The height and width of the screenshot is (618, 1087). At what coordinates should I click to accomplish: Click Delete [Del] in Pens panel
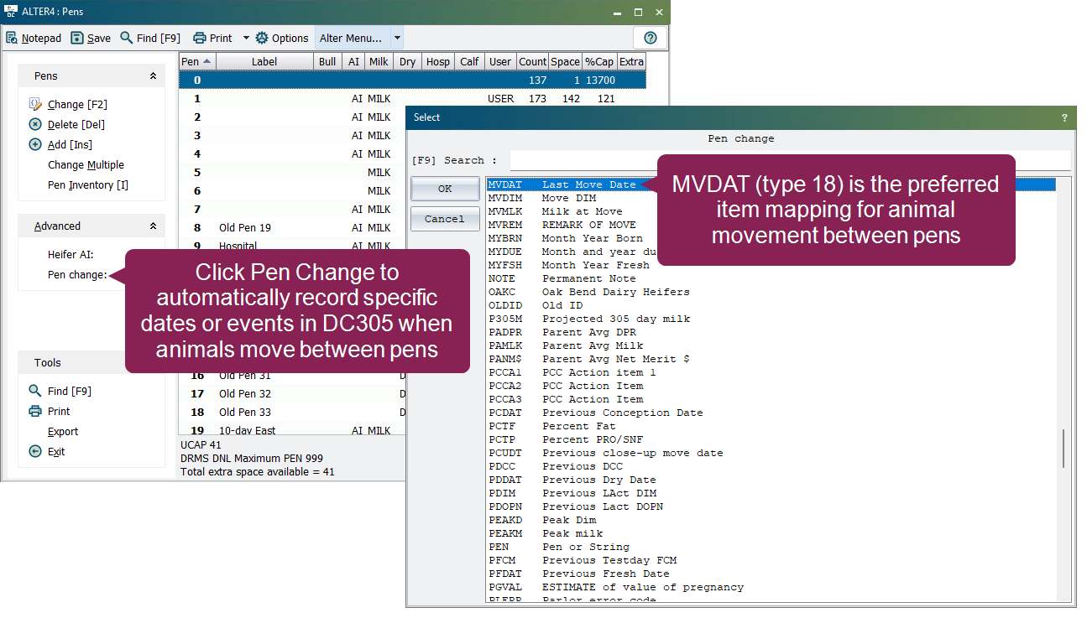point(76,125)
